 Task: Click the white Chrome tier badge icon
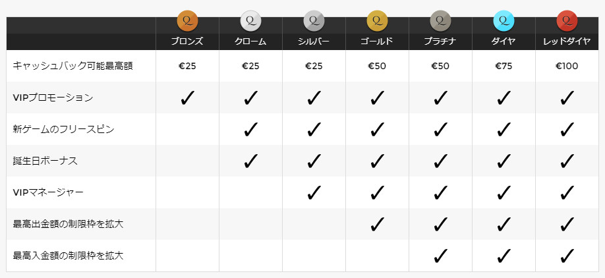(250, 20)
